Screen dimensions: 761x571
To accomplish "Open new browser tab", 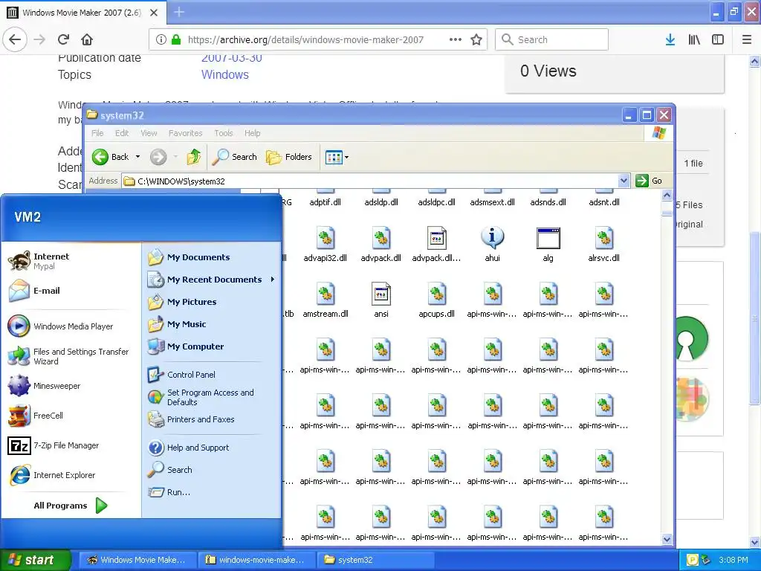I will (179, 12).
